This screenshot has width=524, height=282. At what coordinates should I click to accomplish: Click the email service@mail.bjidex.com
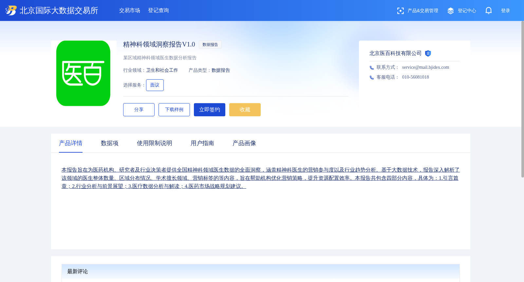pos(426,67)
